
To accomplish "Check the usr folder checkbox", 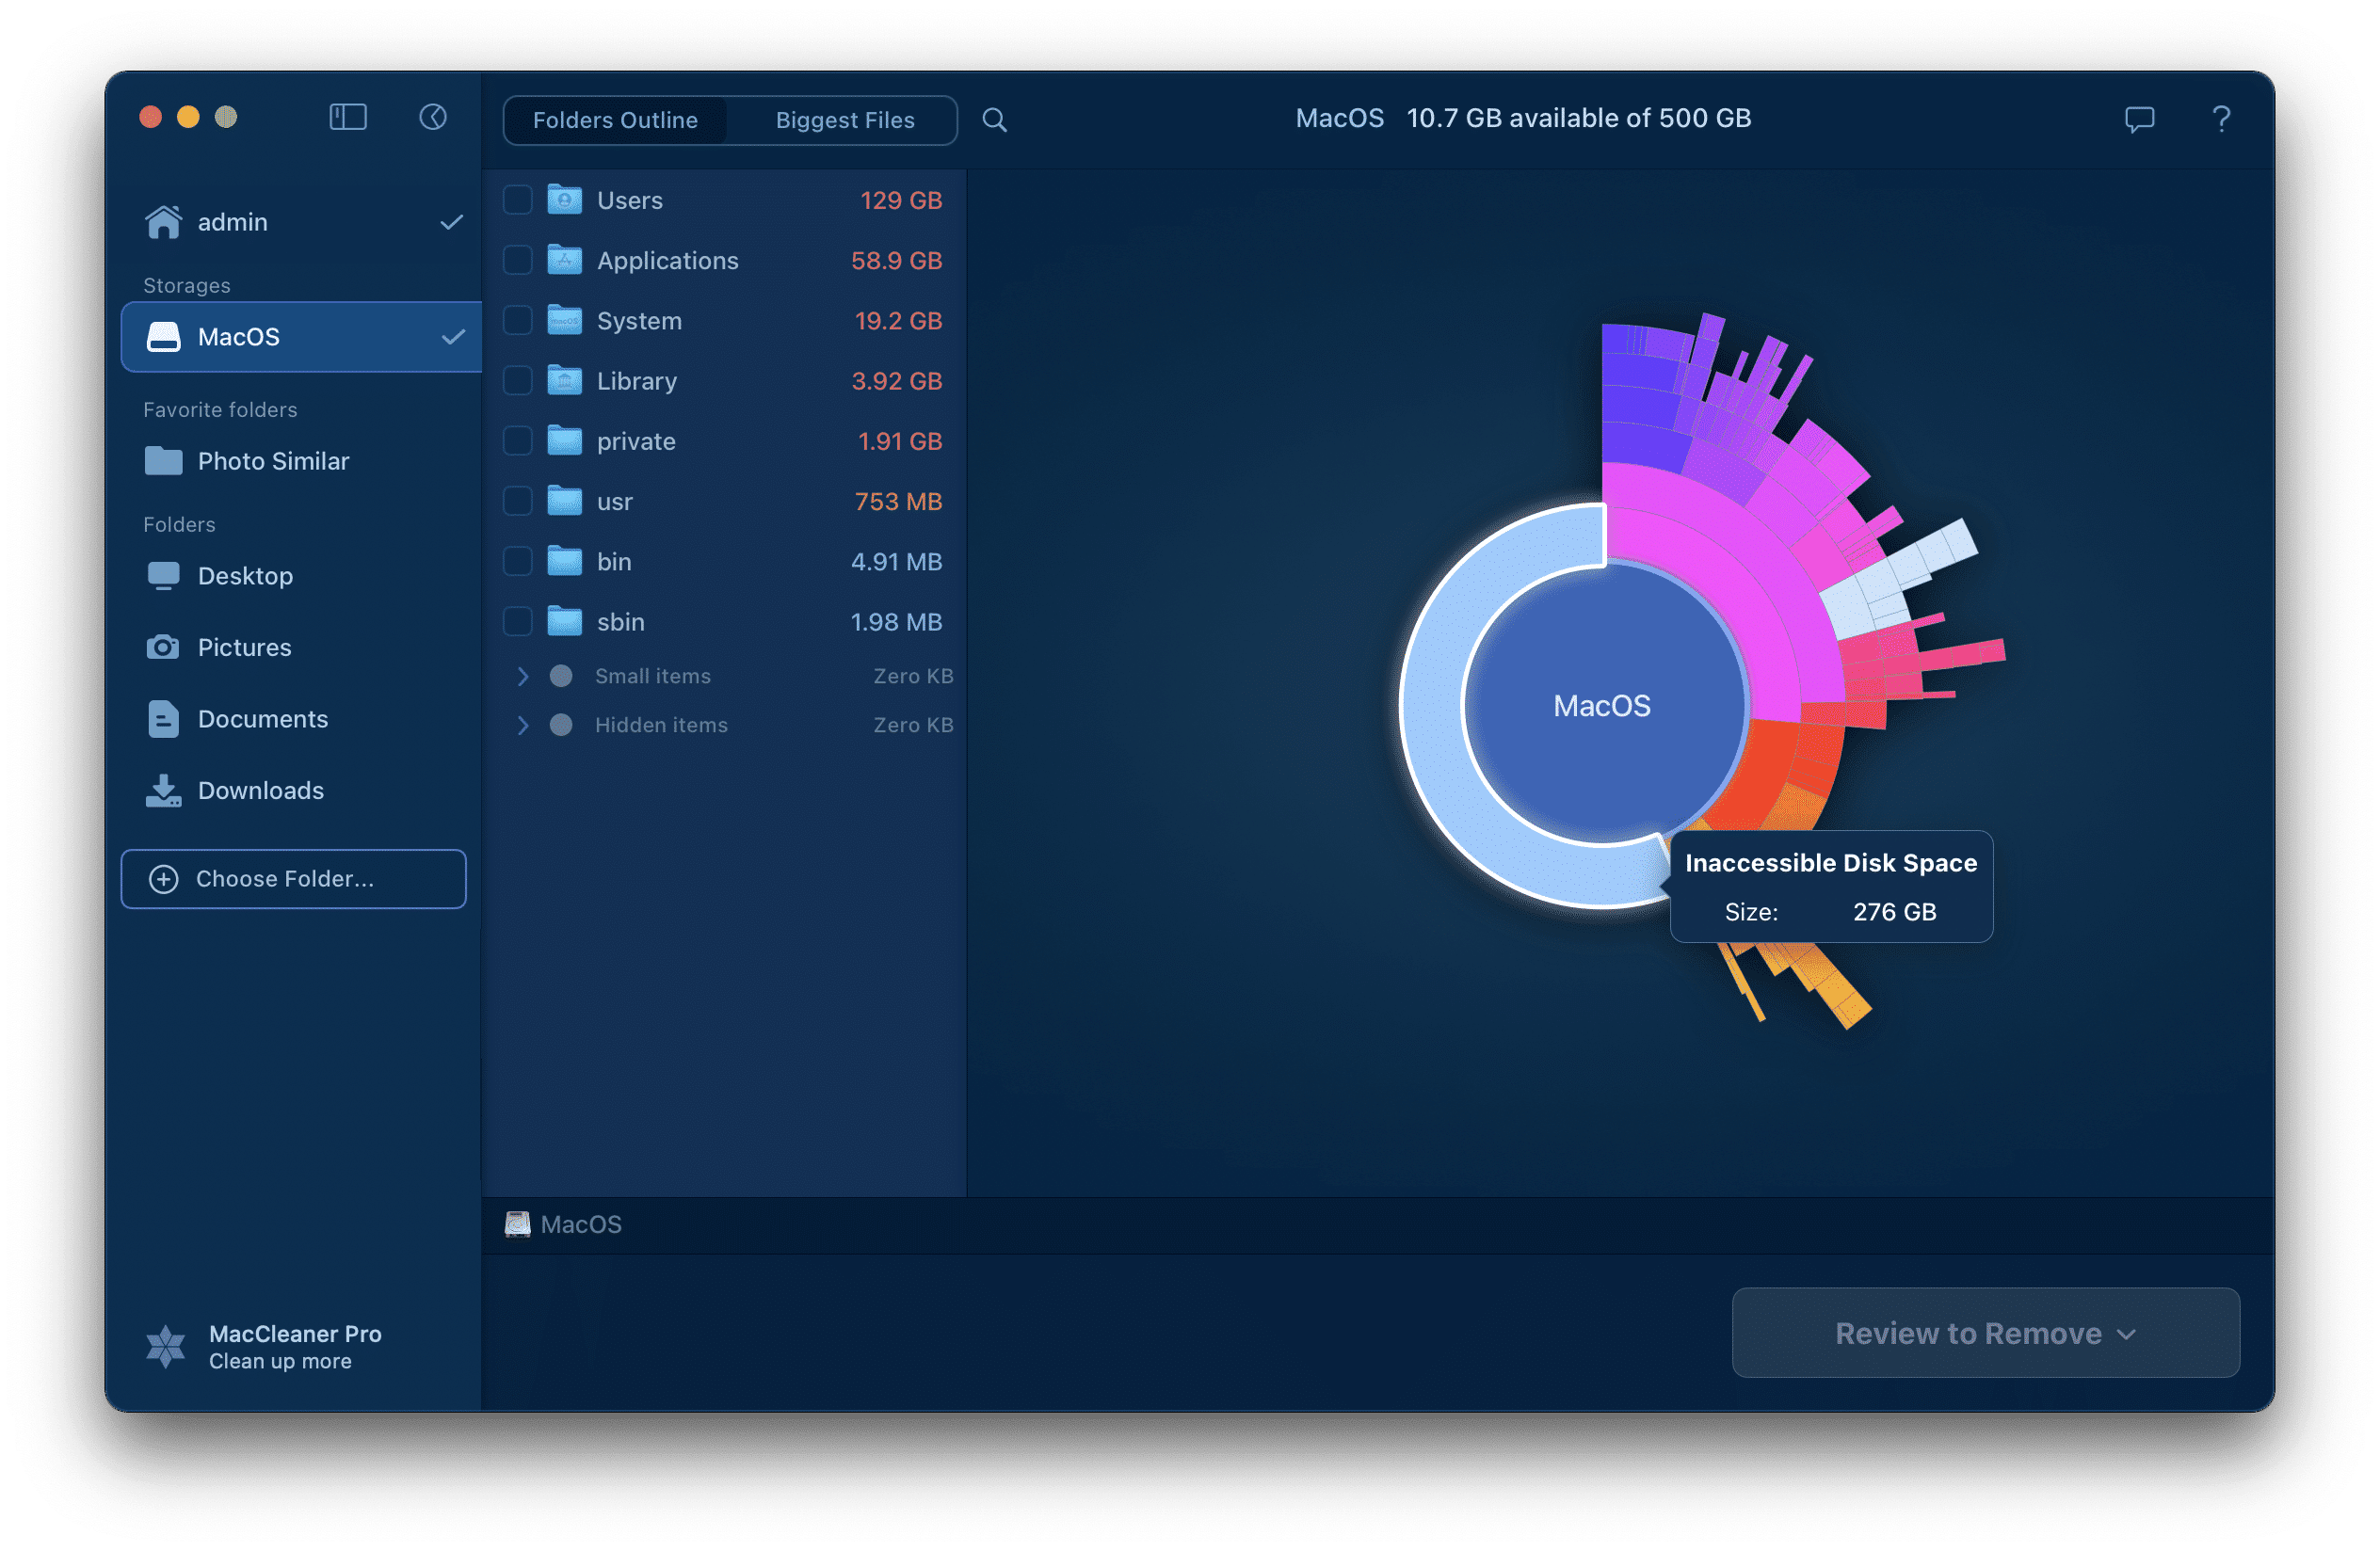I will tap(518, 501).
